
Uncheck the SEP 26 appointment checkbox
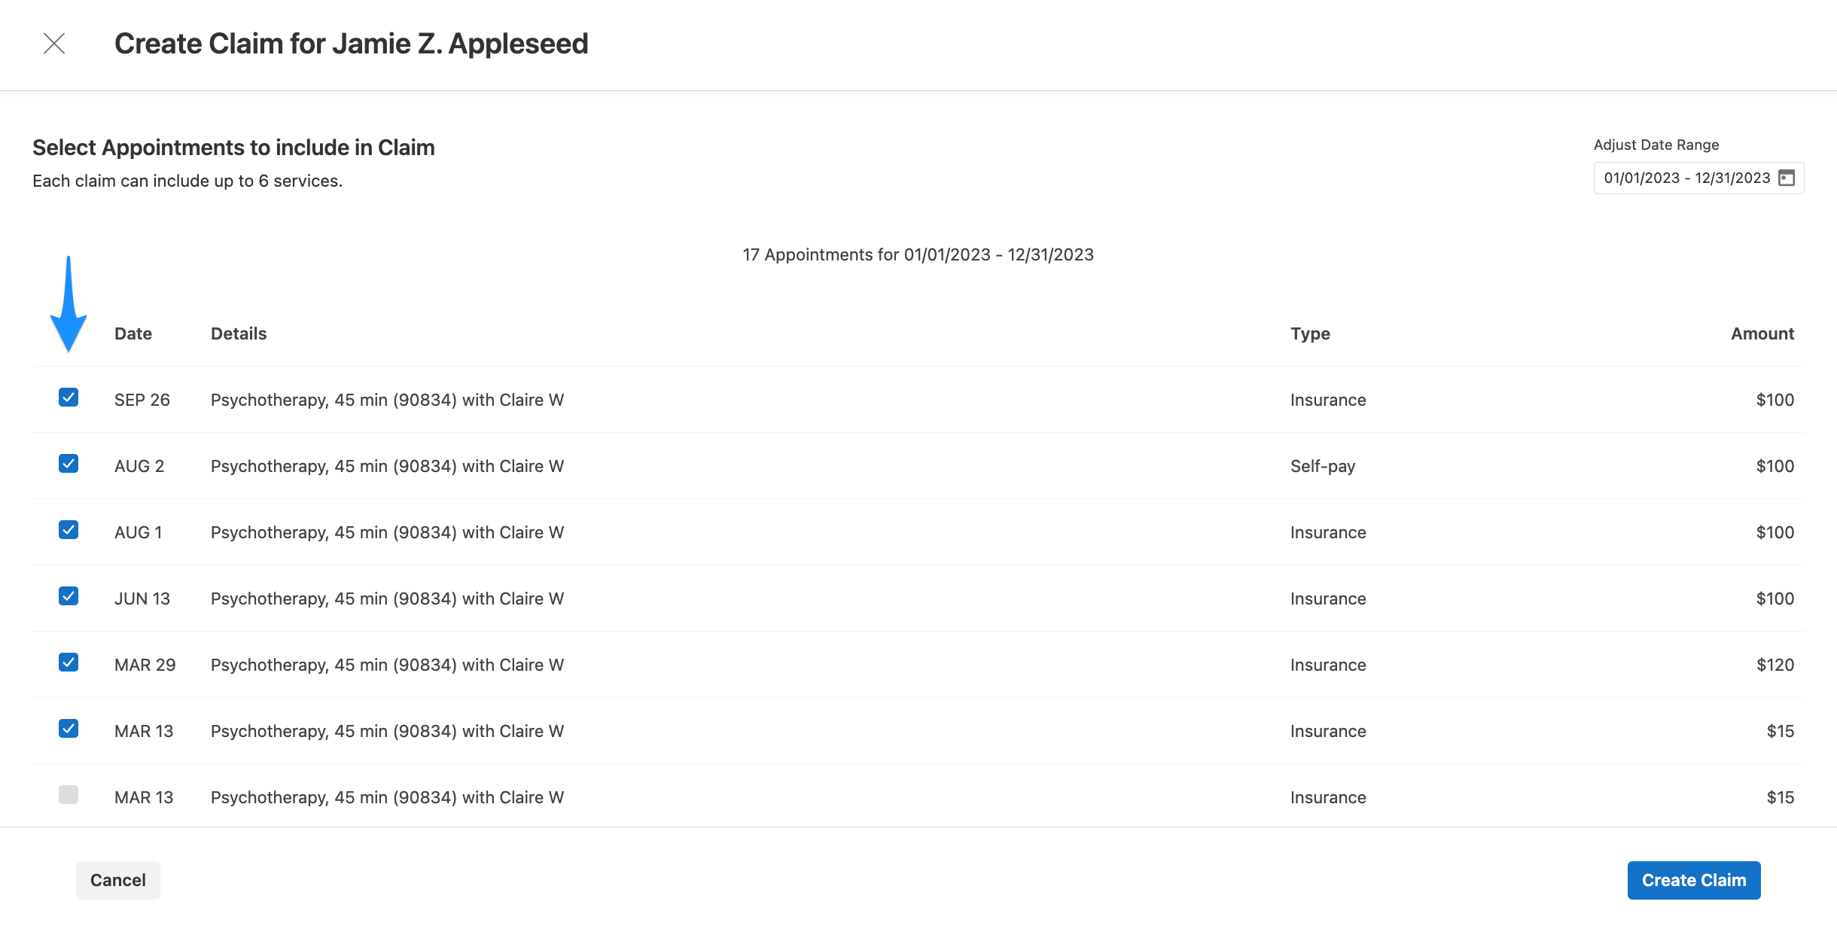tap(69, 397)
